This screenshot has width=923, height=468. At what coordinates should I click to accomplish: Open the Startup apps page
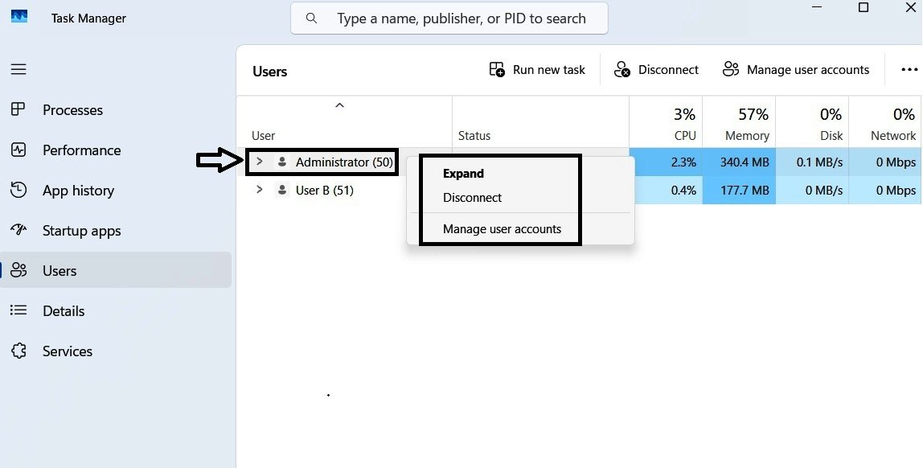pyautogui.click(x=81, y=231)
